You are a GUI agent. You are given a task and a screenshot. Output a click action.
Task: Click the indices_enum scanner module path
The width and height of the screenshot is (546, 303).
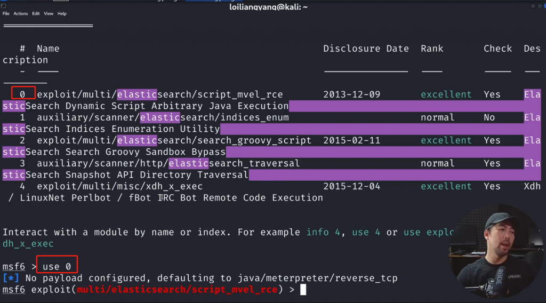click(x=163, y=117)
